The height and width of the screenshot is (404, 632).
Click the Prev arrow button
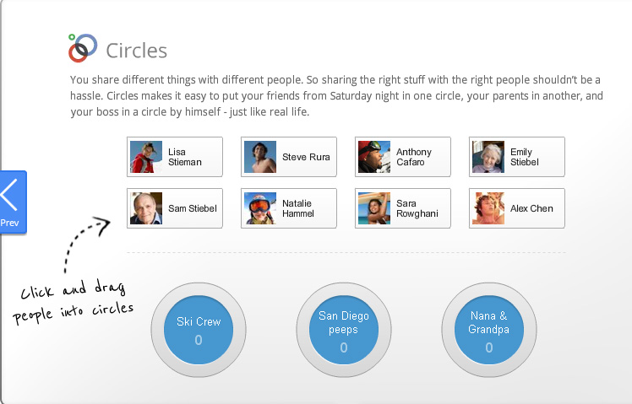pyautogui.click(x=10, y=194)
